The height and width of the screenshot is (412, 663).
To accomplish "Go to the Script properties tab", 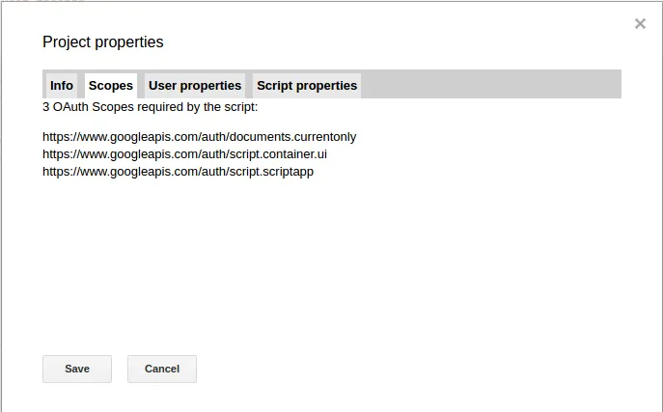I will coord(307,86).
